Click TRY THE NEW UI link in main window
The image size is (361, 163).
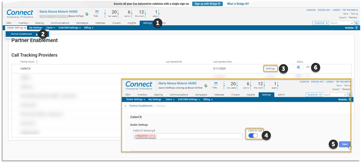tap(350, 10)
